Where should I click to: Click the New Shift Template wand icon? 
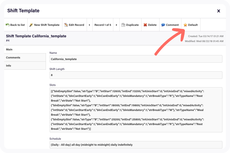[31, 25]
